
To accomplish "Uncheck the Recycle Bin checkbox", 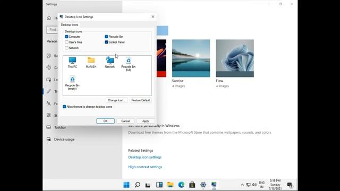I will (x=106, y=37).
